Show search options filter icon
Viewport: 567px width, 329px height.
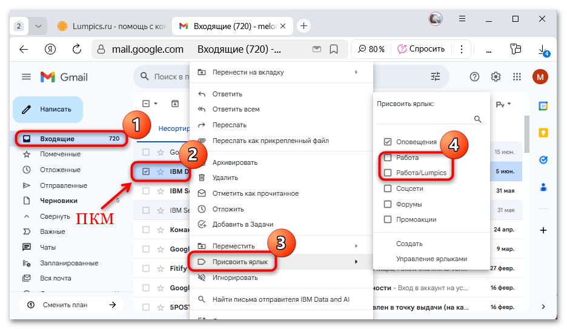436,76
